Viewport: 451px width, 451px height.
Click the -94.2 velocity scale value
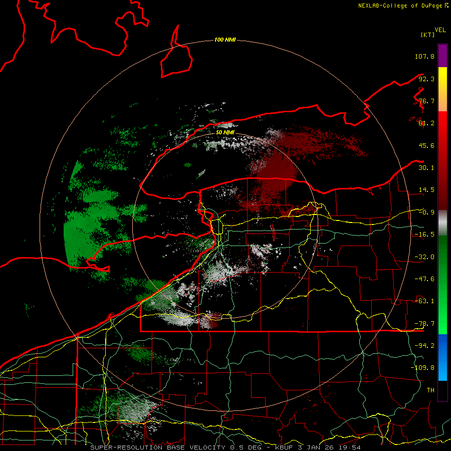424,346
